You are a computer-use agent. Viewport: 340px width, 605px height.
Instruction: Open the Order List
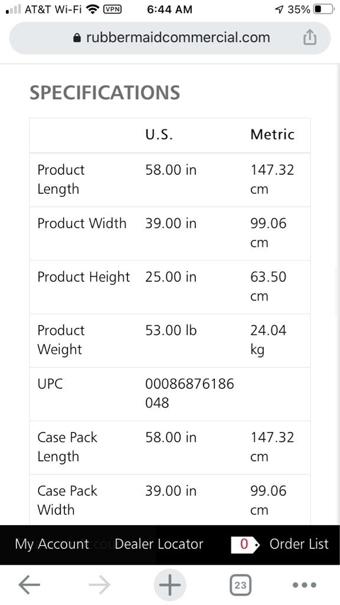click(x=299, y=544)
